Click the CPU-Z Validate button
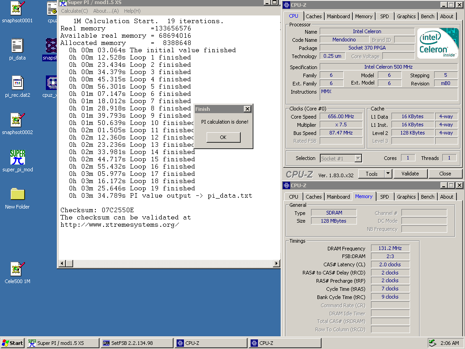Screen dimensions: 465x349 (x=410, y=174)
